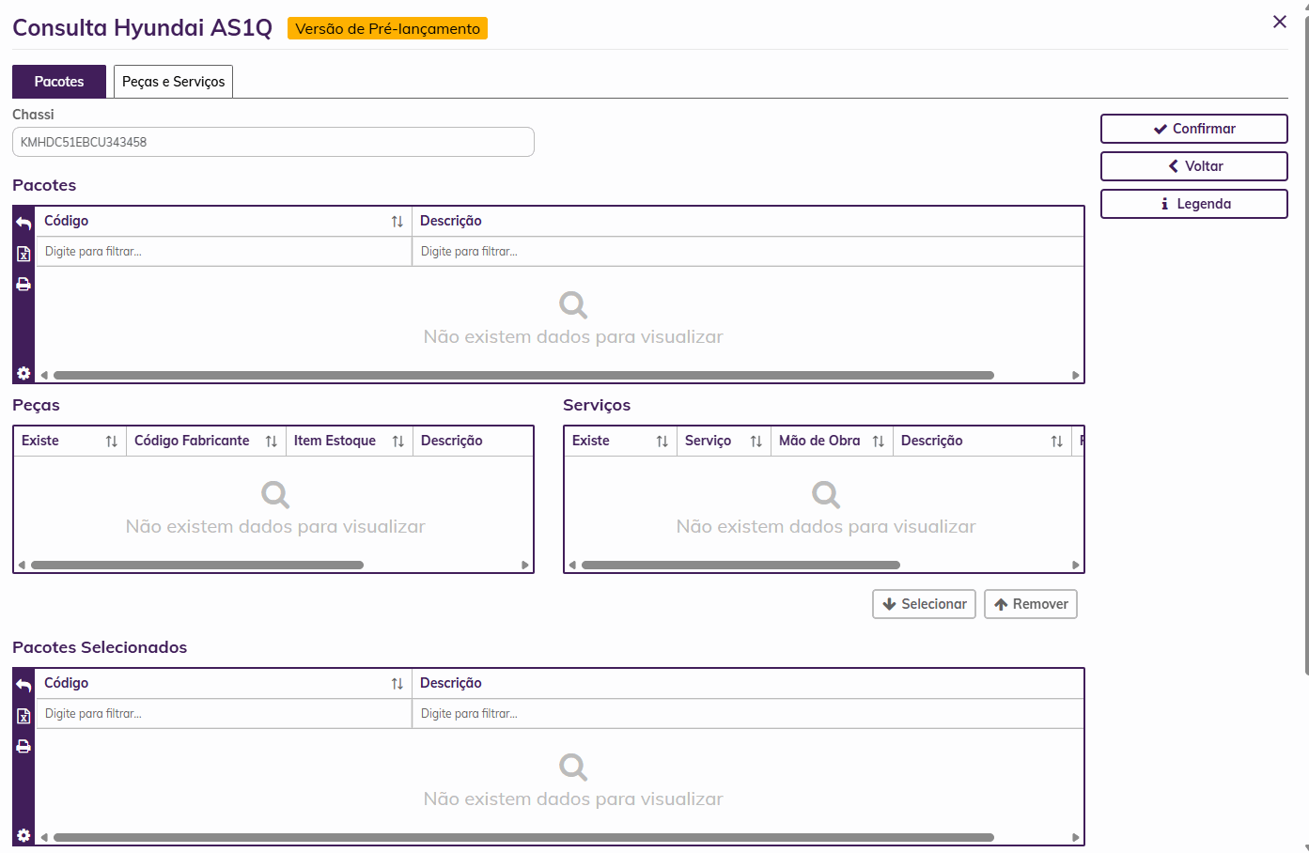Click the reset arrow icon in Pacotes Selecionados grid
The width and height of the screenshot is (1309, 853).
click(23, 686)
